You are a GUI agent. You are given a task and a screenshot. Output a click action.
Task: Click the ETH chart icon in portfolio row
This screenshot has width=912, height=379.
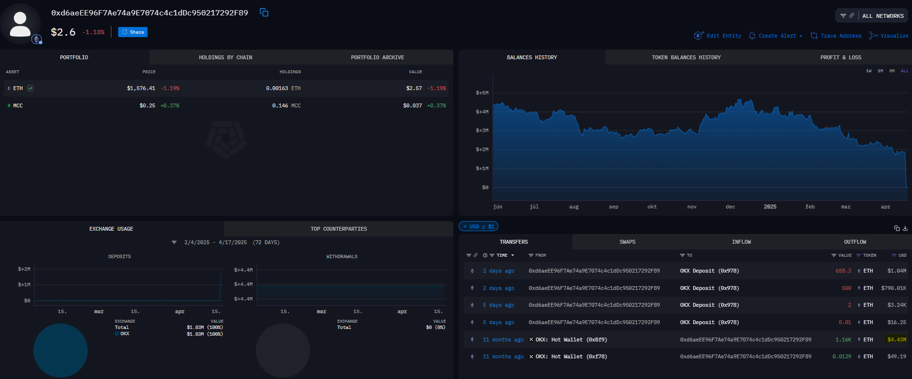[x=30, y=88]
